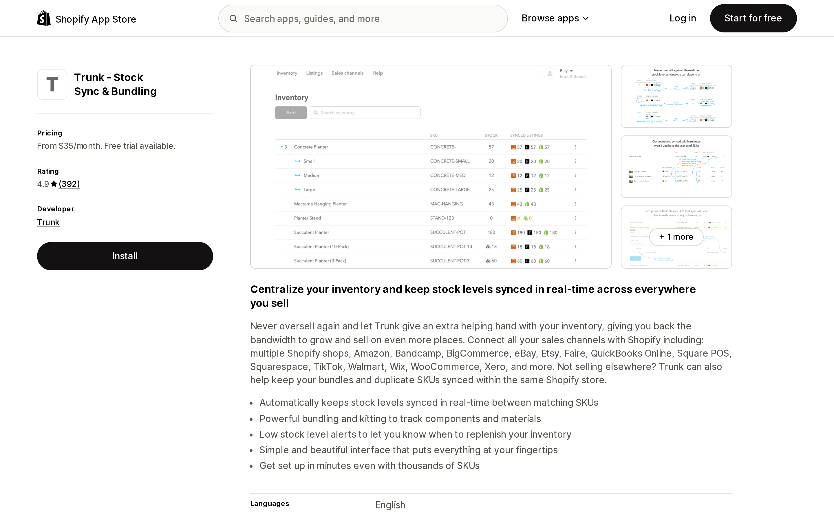This screenshot has width=834, height=521.
Task: Open the 'Get set up and synced' thumbnail
Action: pos(676,167)
